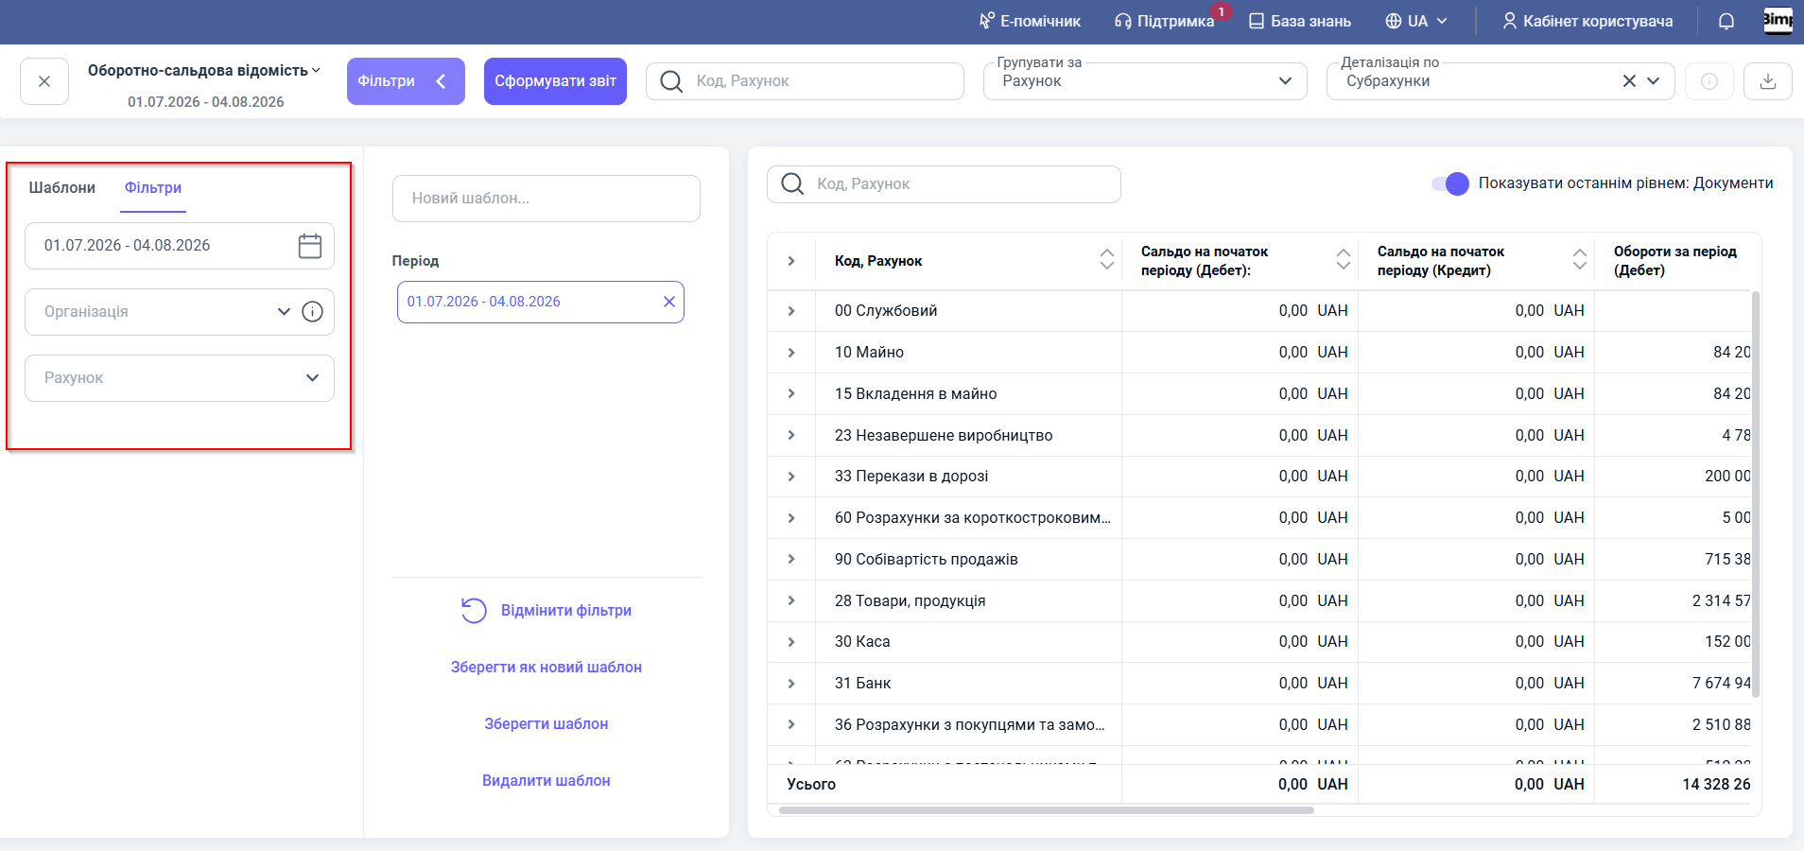Click Видалити шаблон link

(x=546, y=781)
